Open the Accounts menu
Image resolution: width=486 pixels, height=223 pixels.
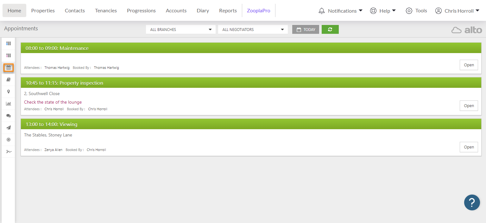click(x=176, y=10)
